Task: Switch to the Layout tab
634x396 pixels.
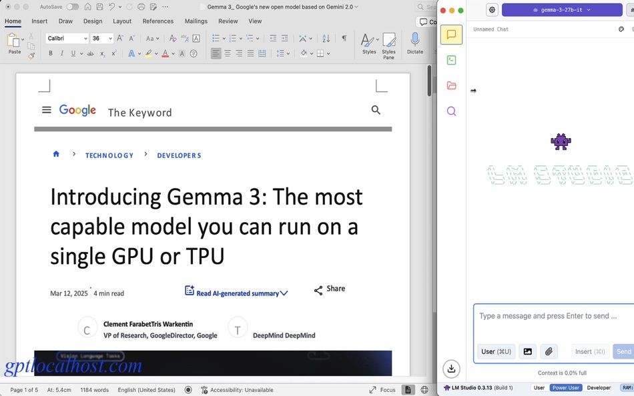Action: click(122, 21)
